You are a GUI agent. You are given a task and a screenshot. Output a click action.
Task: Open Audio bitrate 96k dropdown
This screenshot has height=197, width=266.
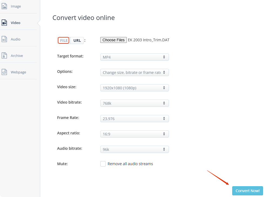pyautogui.click(x=134, y=150)
